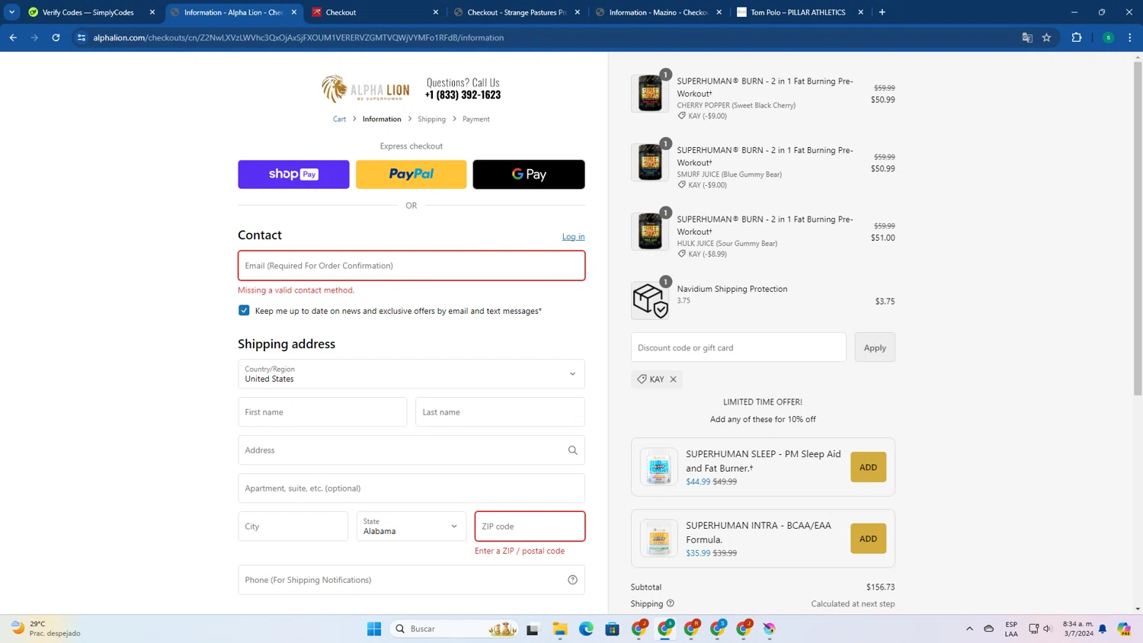Image resolution: width=1143 pixels, height=643 pixels.
Task: Reload the Alpha Lion checkout page
Action: [x=56, y=37]
